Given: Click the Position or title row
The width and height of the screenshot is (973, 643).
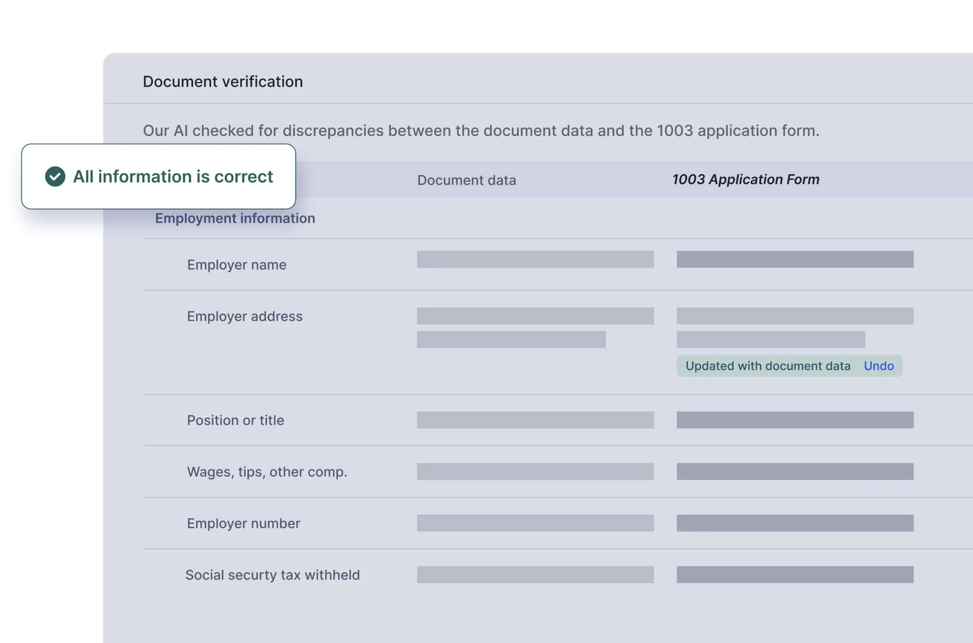Looking at the screenshot, I should tap(235, 420).
